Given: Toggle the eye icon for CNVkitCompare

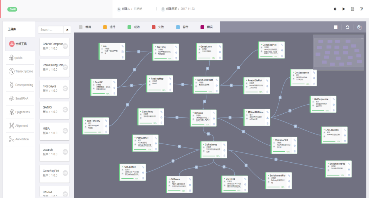Looking at the screenshot, I should 65,46.
